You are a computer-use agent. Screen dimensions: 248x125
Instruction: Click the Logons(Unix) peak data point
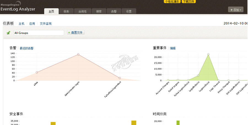point(208,54)
